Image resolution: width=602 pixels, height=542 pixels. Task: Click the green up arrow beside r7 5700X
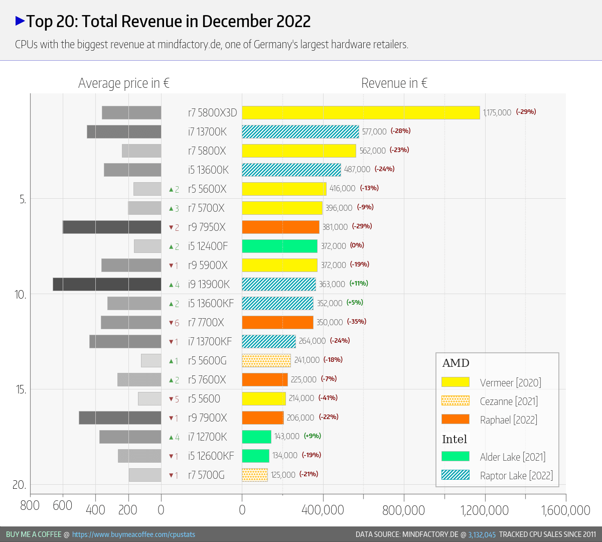171,209
